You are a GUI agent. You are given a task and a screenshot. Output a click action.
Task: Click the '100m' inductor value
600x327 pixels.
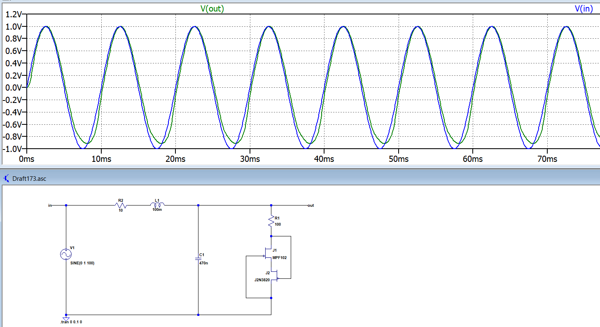pos(157,210)
